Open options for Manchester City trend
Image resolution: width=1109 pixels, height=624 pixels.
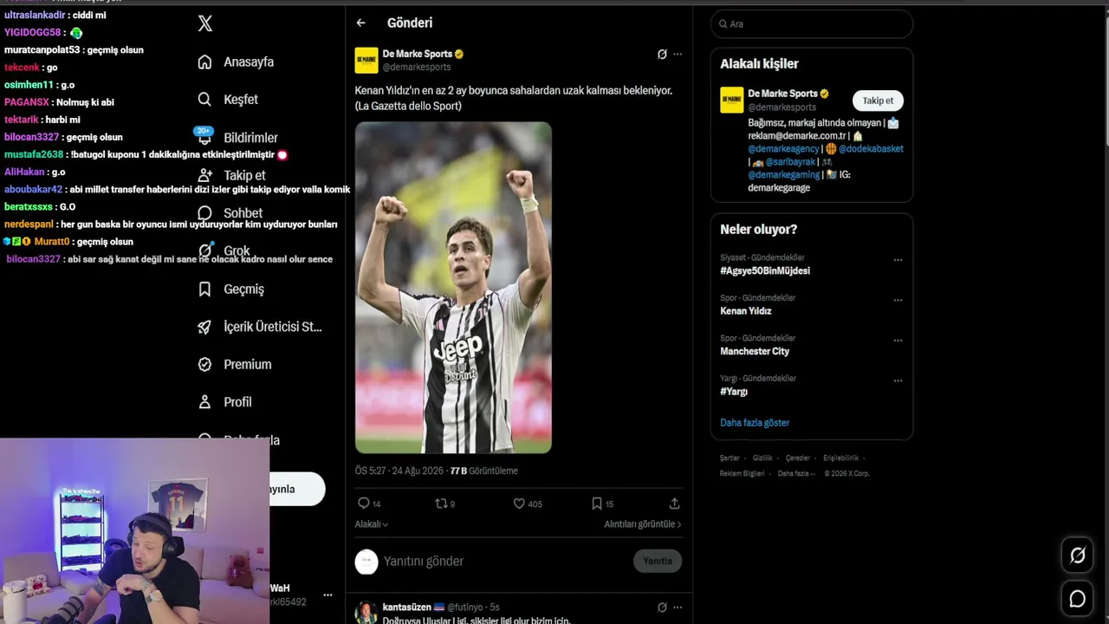click(898, 341)
